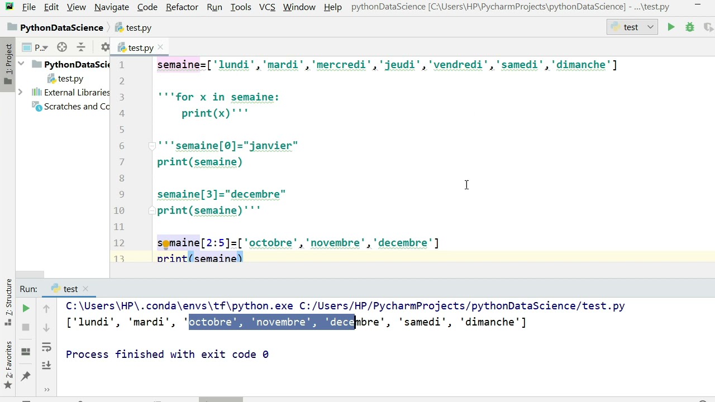715x402 pixels.
Task: Open the Window menu
Action: pyautogui.click(x=299, y=7)
